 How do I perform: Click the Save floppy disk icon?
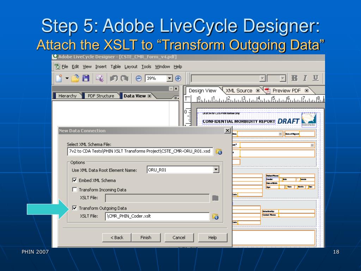click(x=86, y=78)
